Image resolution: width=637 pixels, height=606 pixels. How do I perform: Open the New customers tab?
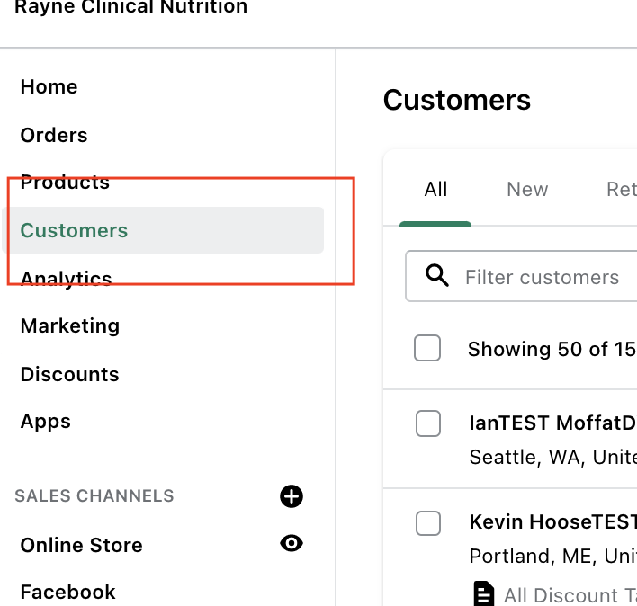(x=527, y=190)
